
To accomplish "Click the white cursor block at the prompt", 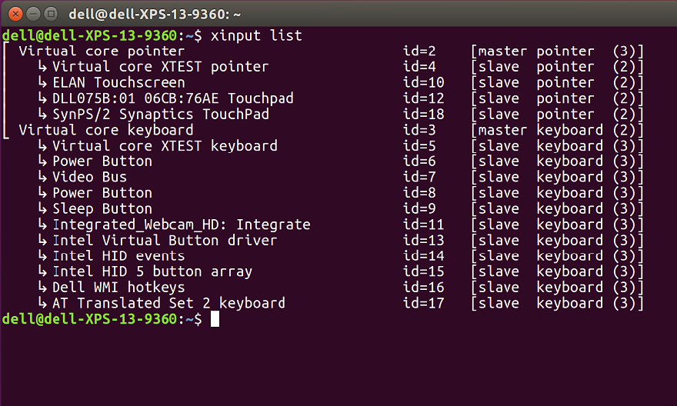I will [215, 319].
